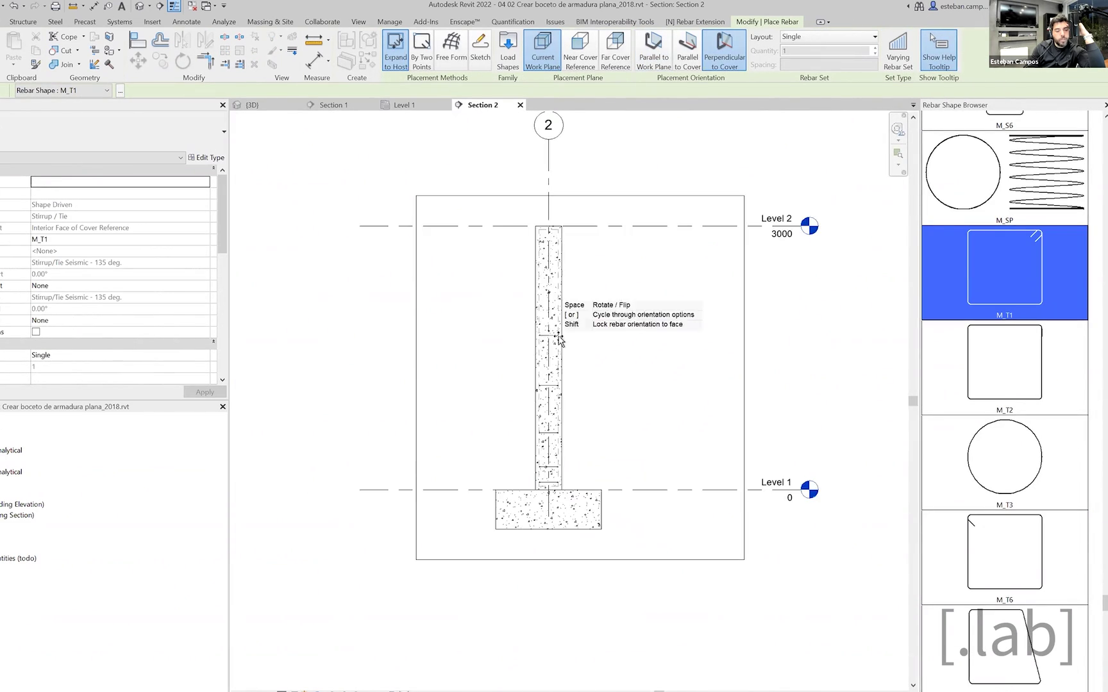Select the M_T3 circular rebar shape

tap(1004, 457)
